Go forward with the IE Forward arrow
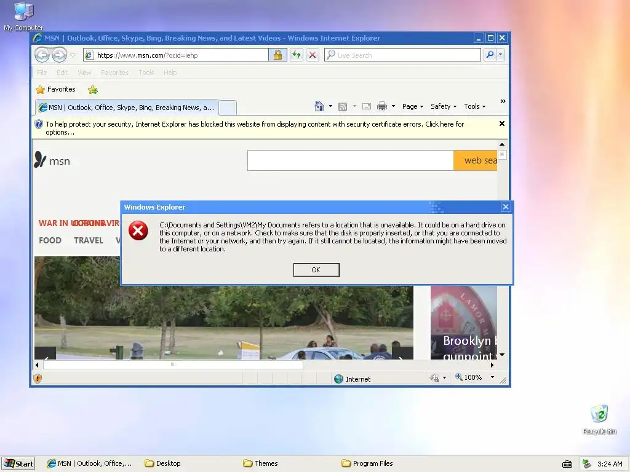The width and height of the screenshot is (630, 472). point(60,55)
